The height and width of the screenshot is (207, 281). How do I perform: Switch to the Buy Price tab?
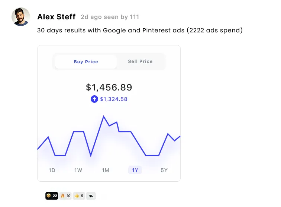86,62
